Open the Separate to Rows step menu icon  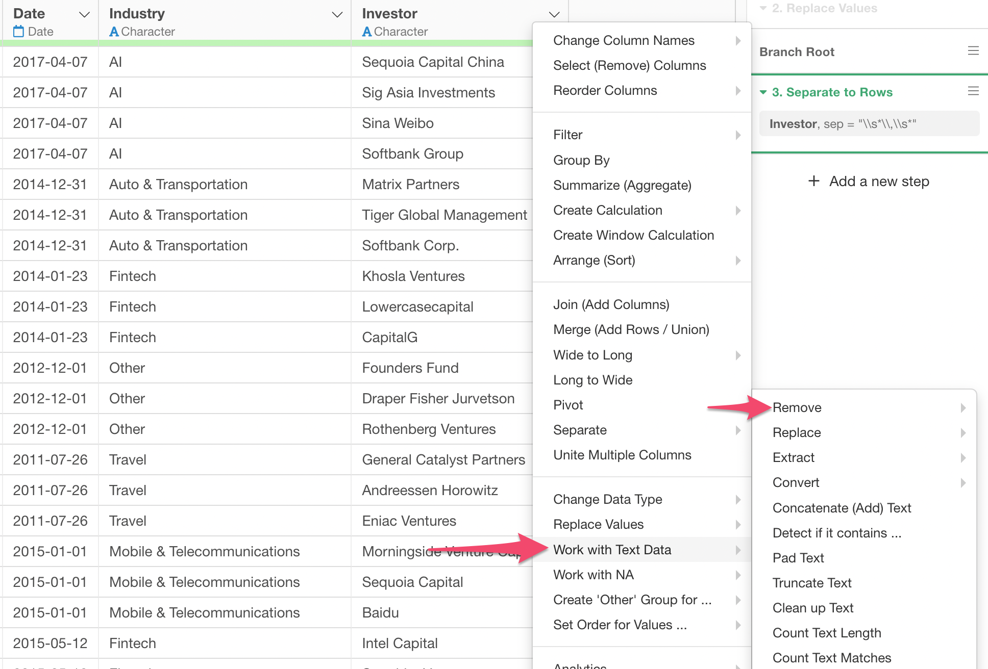coord(973,91)
